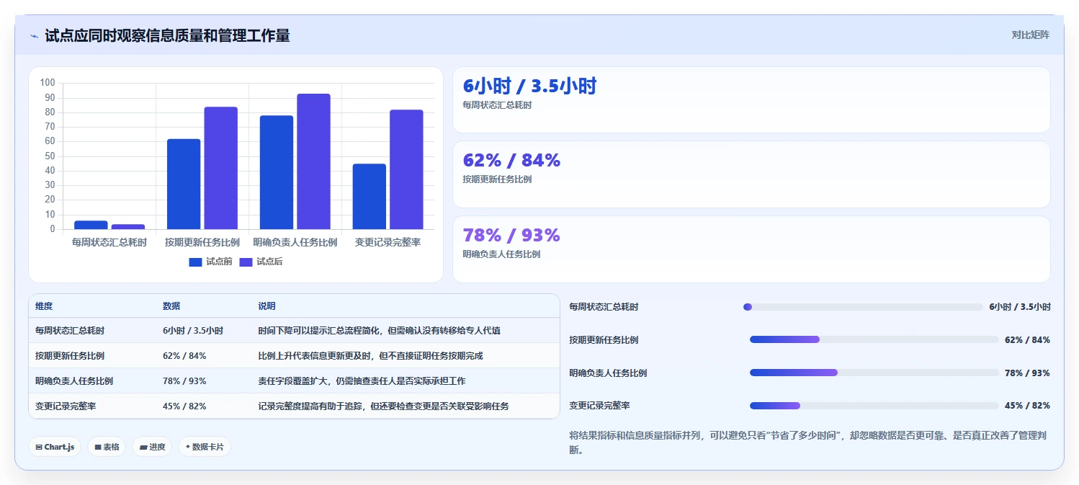The height and width of the screenshot is (485, 1079).
Task: Click chart axis label 每周状态汇总耗时
Action: [109, 243]
